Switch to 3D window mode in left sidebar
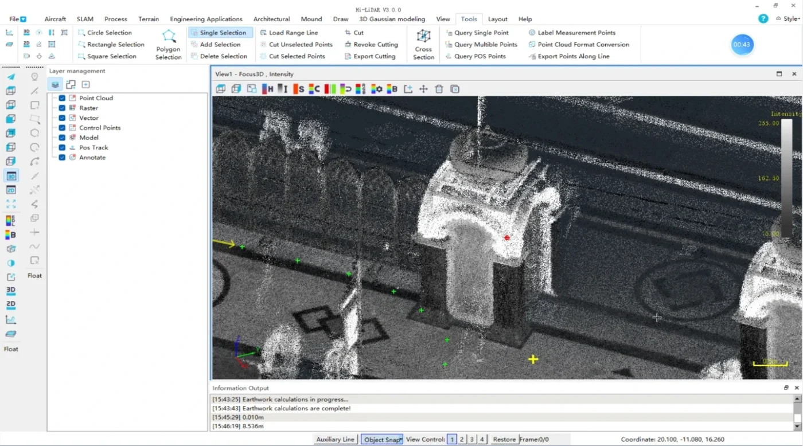The height and width of the screenshot is (446, 803). point(11,176)
